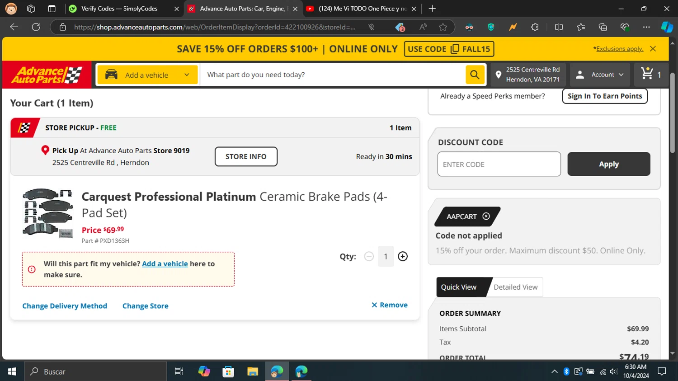Click the Apply discount button
This screenshot has width=678, height=381.
point(609,164)
